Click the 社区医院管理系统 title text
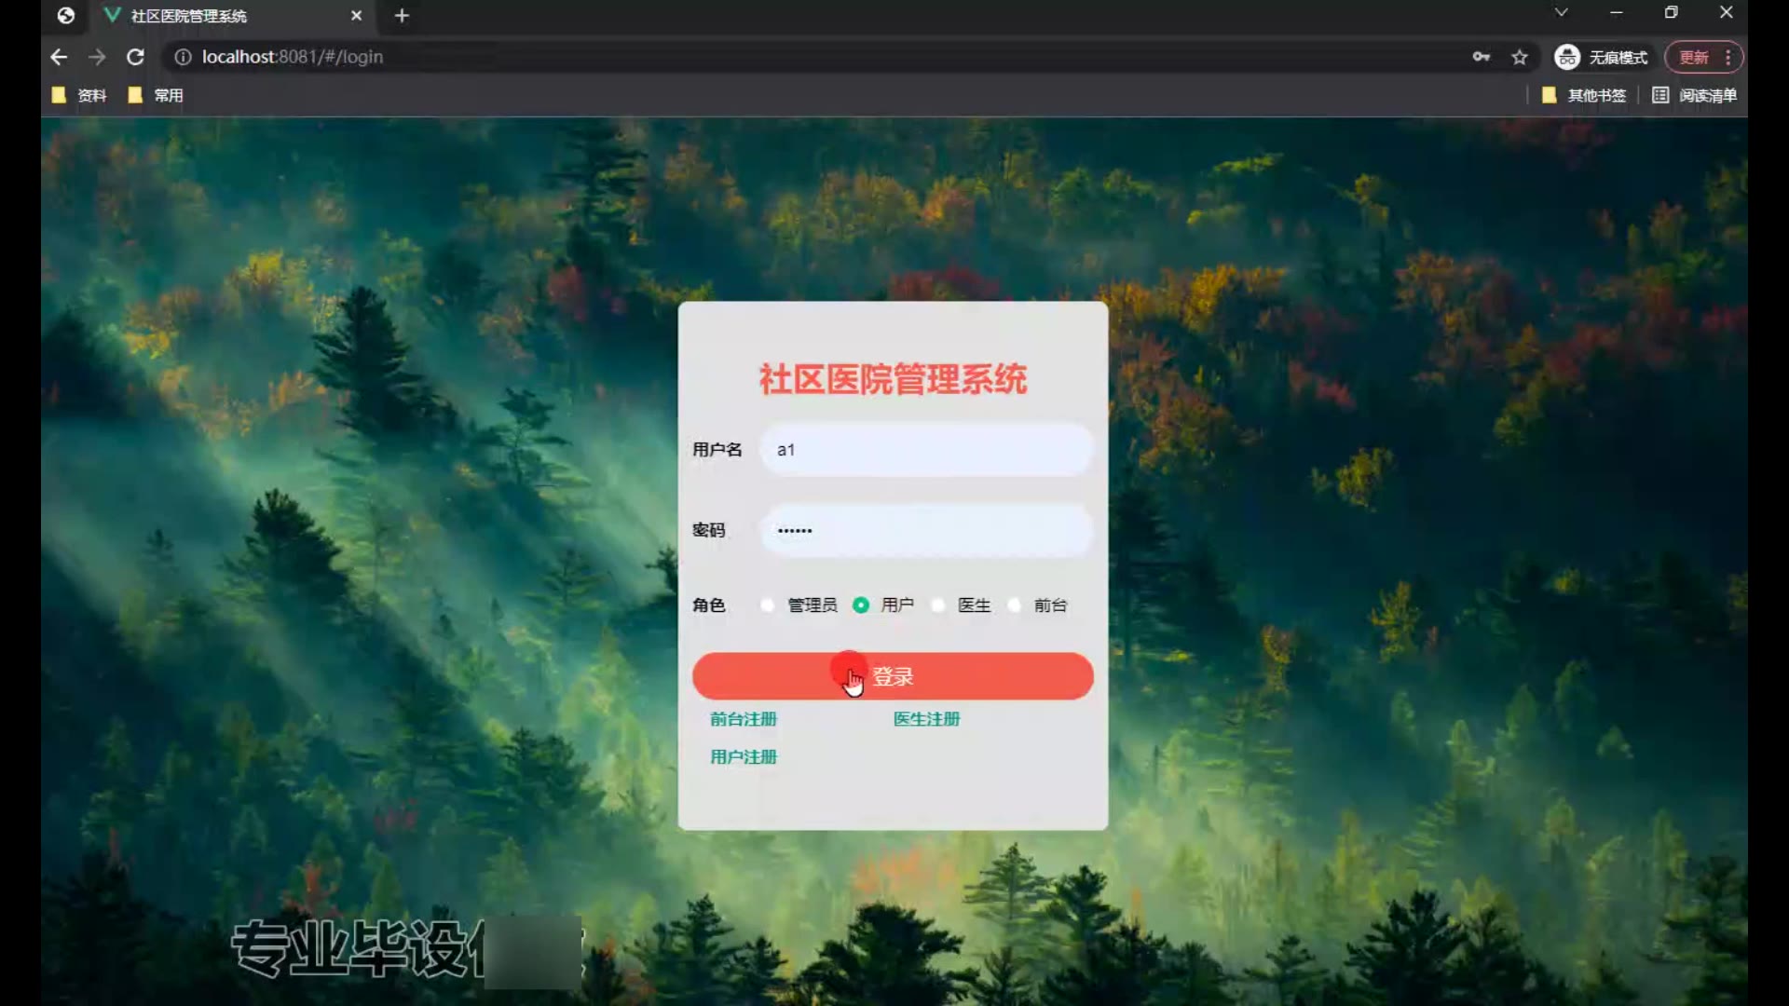Screen dimensions: 1789x1006 (893, 379)
